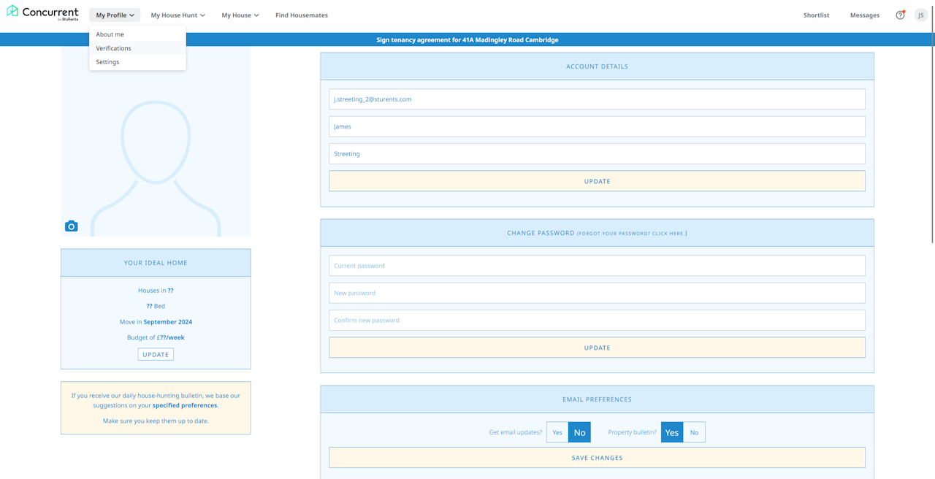
Task: Click the JS user avatar icon
Action: (x=921, y=15)
